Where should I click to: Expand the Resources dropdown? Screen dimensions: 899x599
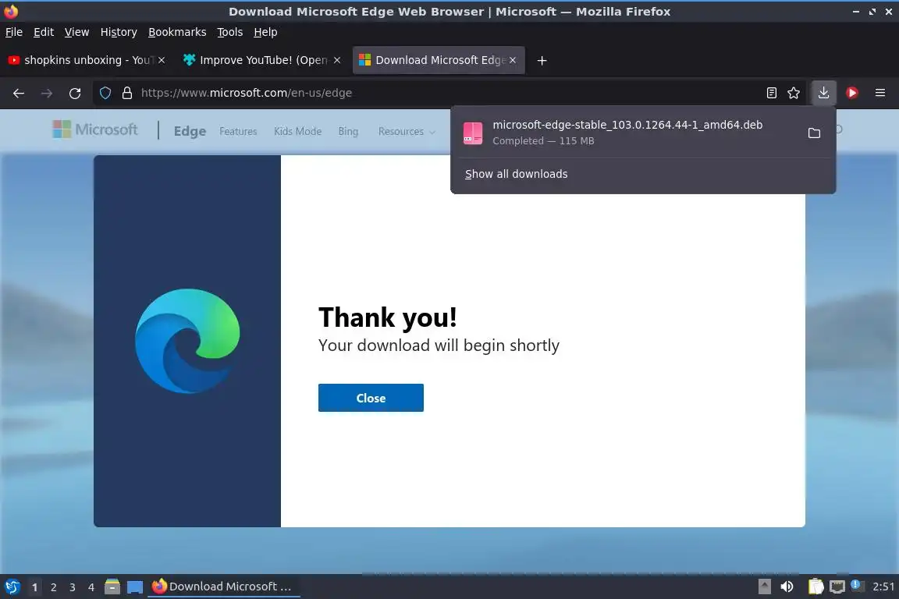click(x=407, y=131)
